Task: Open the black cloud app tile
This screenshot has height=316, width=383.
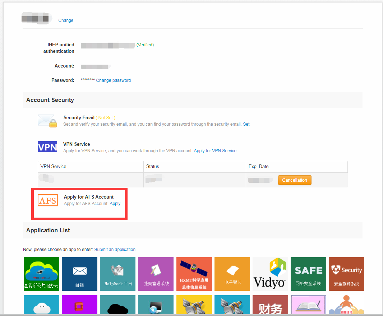Action: click(x=117, y=305)
